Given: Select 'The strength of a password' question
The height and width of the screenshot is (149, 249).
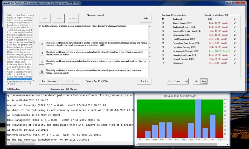Looking at the screenshot, I should point(19,30).
